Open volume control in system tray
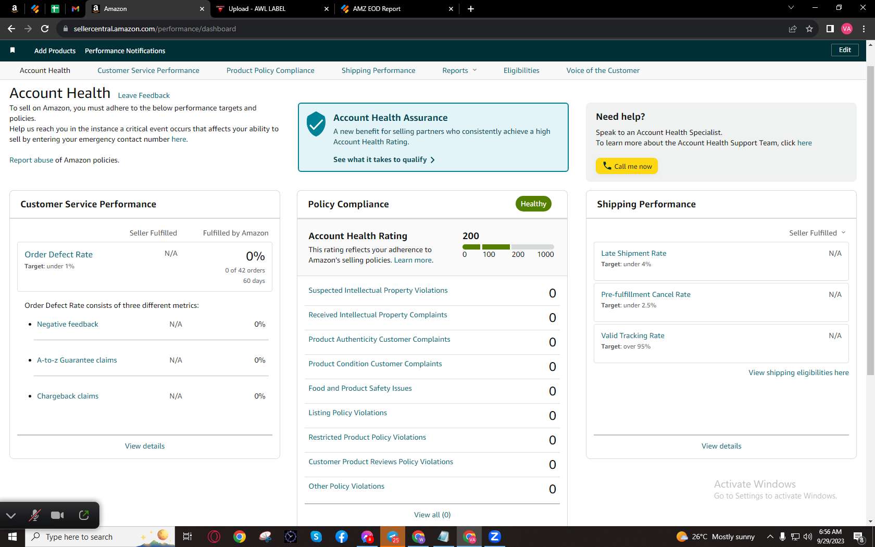Image resolution: width=875 pixels, height=547 pixels. pos(808,537)
